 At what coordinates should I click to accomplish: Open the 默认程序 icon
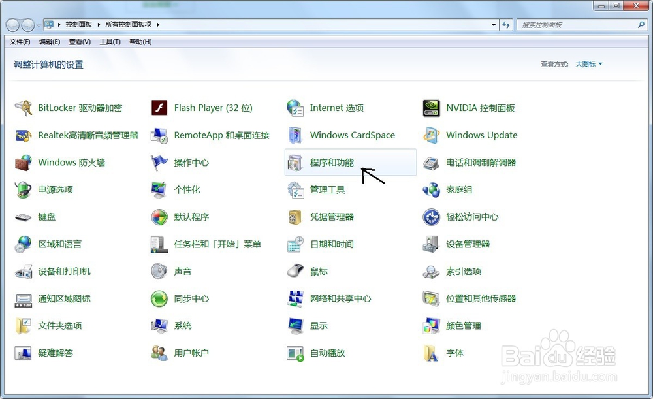(159, 217)
